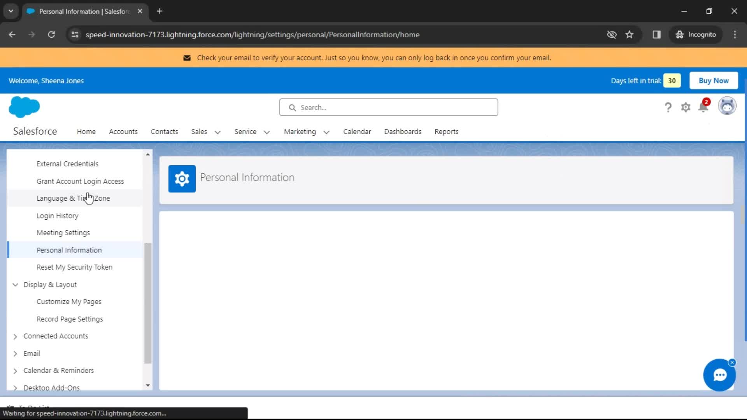
Task: Click the browser address bar URL
Action: tap(252, 35)
